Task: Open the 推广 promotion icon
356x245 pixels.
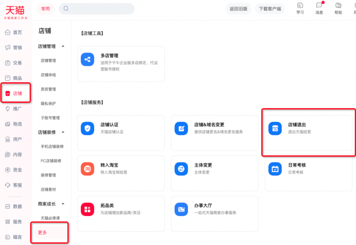Action: pyautogui.click(x=8, y=109)
